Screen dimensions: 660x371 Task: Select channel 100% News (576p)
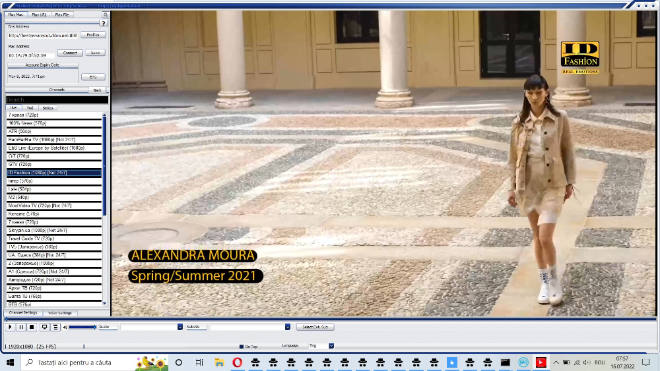(54, 123)
